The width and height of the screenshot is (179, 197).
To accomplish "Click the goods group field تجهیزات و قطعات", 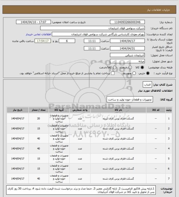I will [130, 100].
